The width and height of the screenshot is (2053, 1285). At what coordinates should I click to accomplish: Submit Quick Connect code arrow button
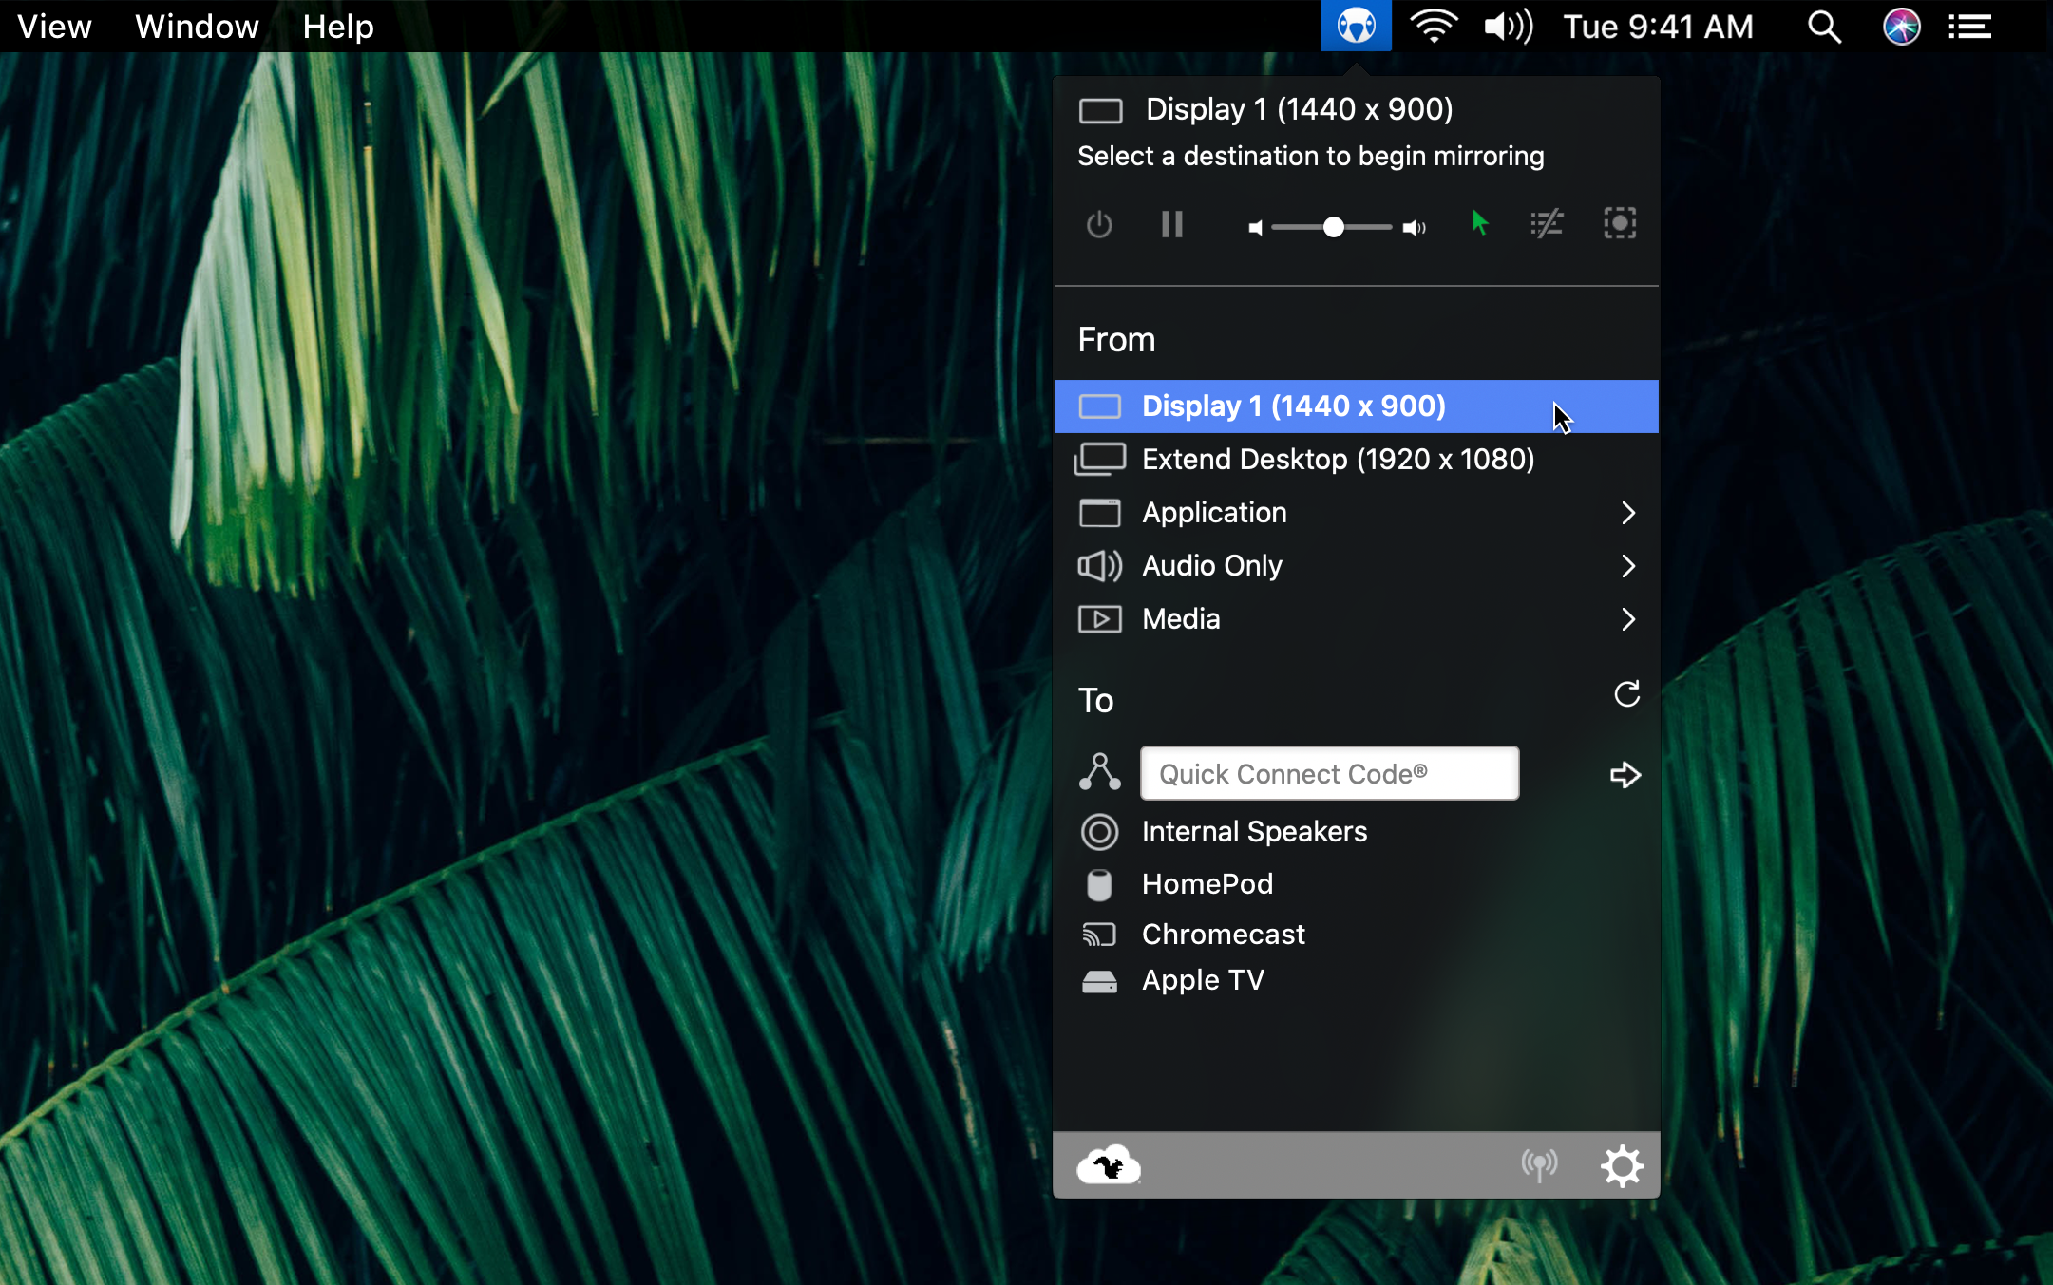1625,775
